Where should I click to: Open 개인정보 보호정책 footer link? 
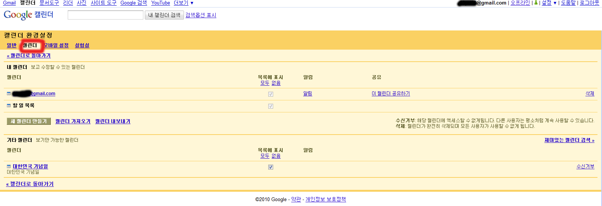coord(325,199)
